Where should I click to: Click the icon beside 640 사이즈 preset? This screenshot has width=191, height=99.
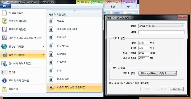[x=51, y=46]
